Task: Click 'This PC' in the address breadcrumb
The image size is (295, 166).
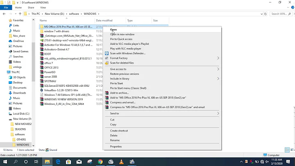Action: coord(36,14)
